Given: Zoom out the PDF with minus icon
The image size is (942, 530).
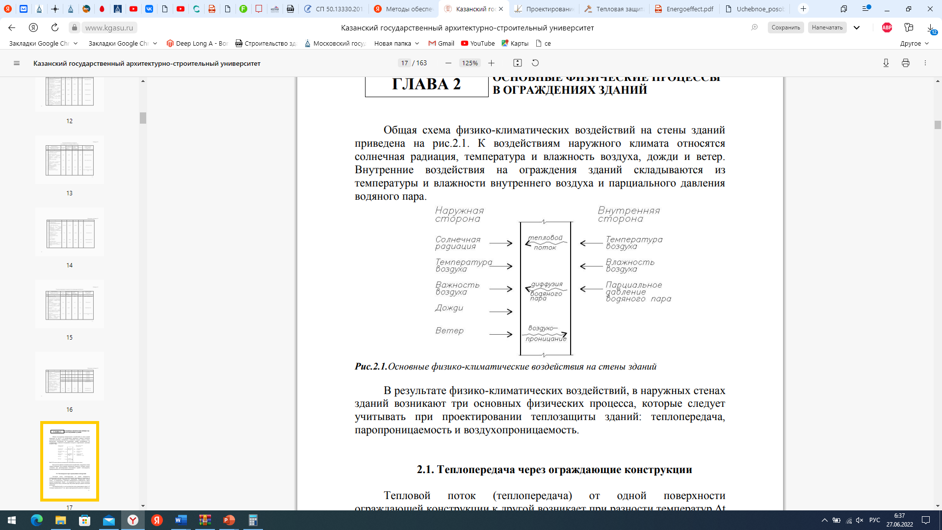Looking at the screenshot, I should pyautogui.click(x=448, y=63).
